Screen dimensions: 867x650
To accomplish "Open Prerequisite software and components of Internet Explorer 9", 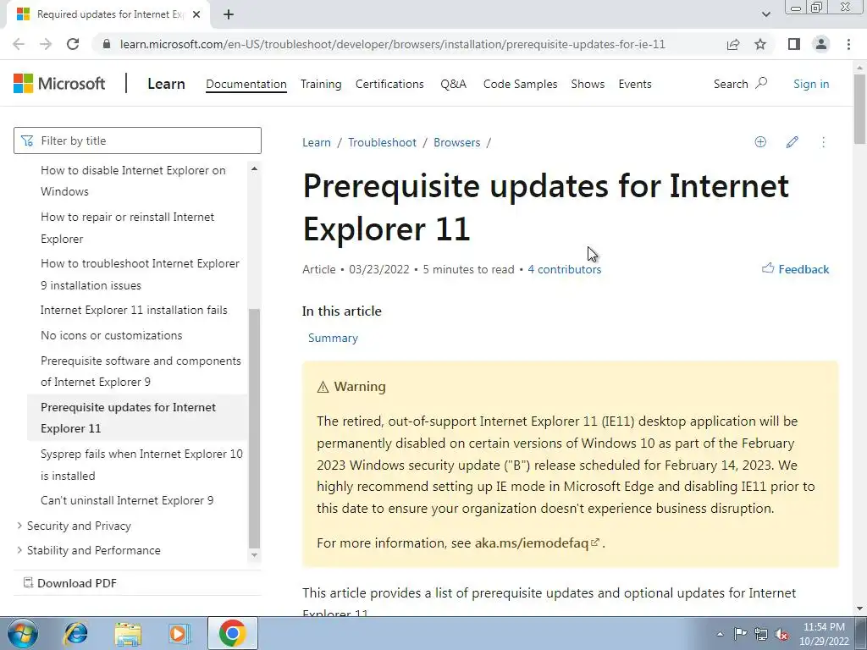I will tap(141, 371).
